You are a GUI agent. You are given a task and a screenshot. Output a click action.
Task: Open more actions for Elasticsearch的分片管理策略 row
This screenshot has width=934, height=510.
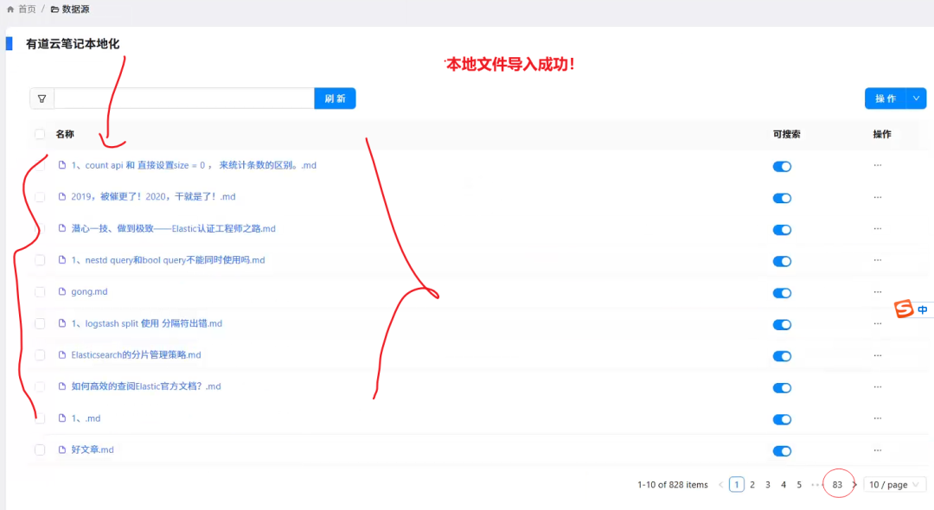coord(878,355)
